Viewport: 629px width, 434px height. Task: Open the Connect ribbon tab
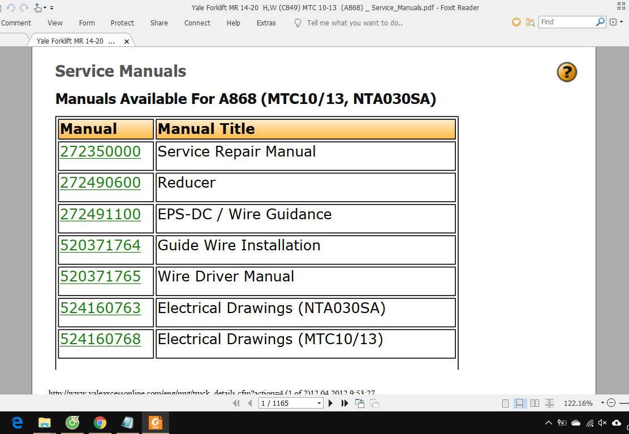pyautogui.click(x=197, y=23)
